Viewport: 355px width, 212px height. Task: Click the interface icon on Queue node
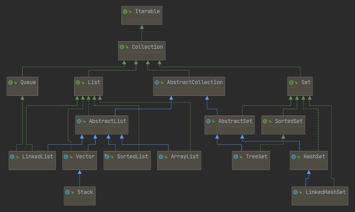(x=10, y=82)
